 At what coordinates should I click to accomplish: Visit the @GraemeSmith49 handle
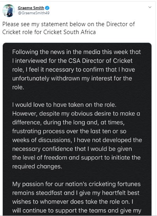tap(34, 13)
